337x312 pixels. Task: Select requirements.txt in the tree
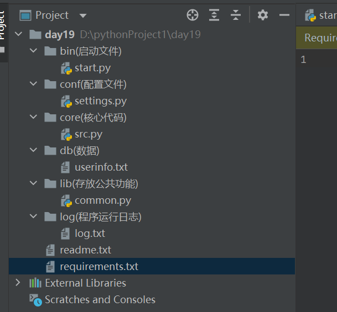[x=98, y=267]
